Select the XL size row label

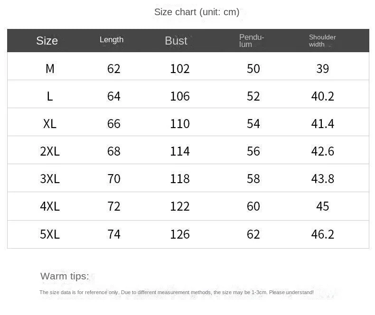click(x=50, y=124)
